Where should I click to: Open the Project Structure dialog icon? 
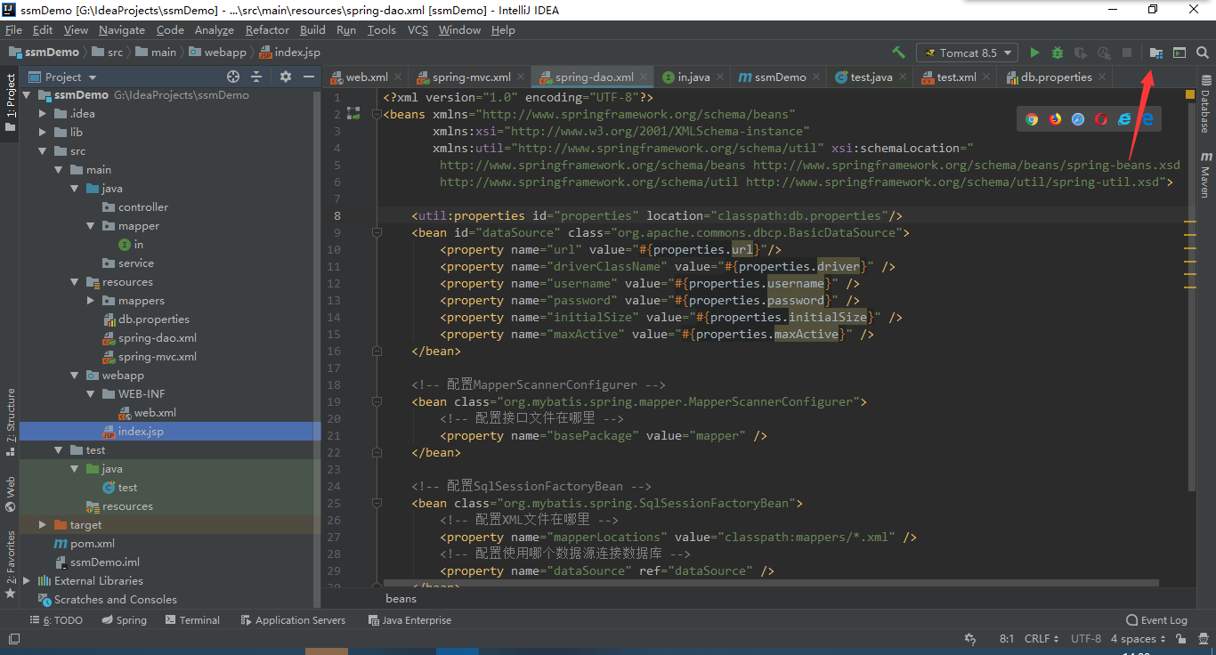[x=1156, y=53]
